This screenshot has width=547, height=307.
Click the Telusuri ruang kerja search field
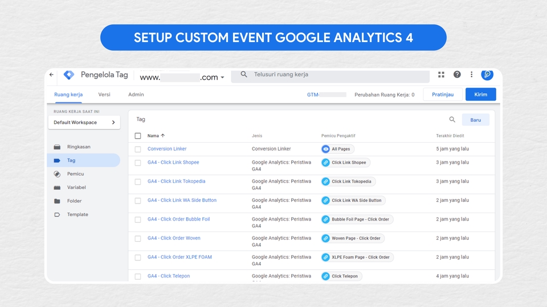pos(330,75)
